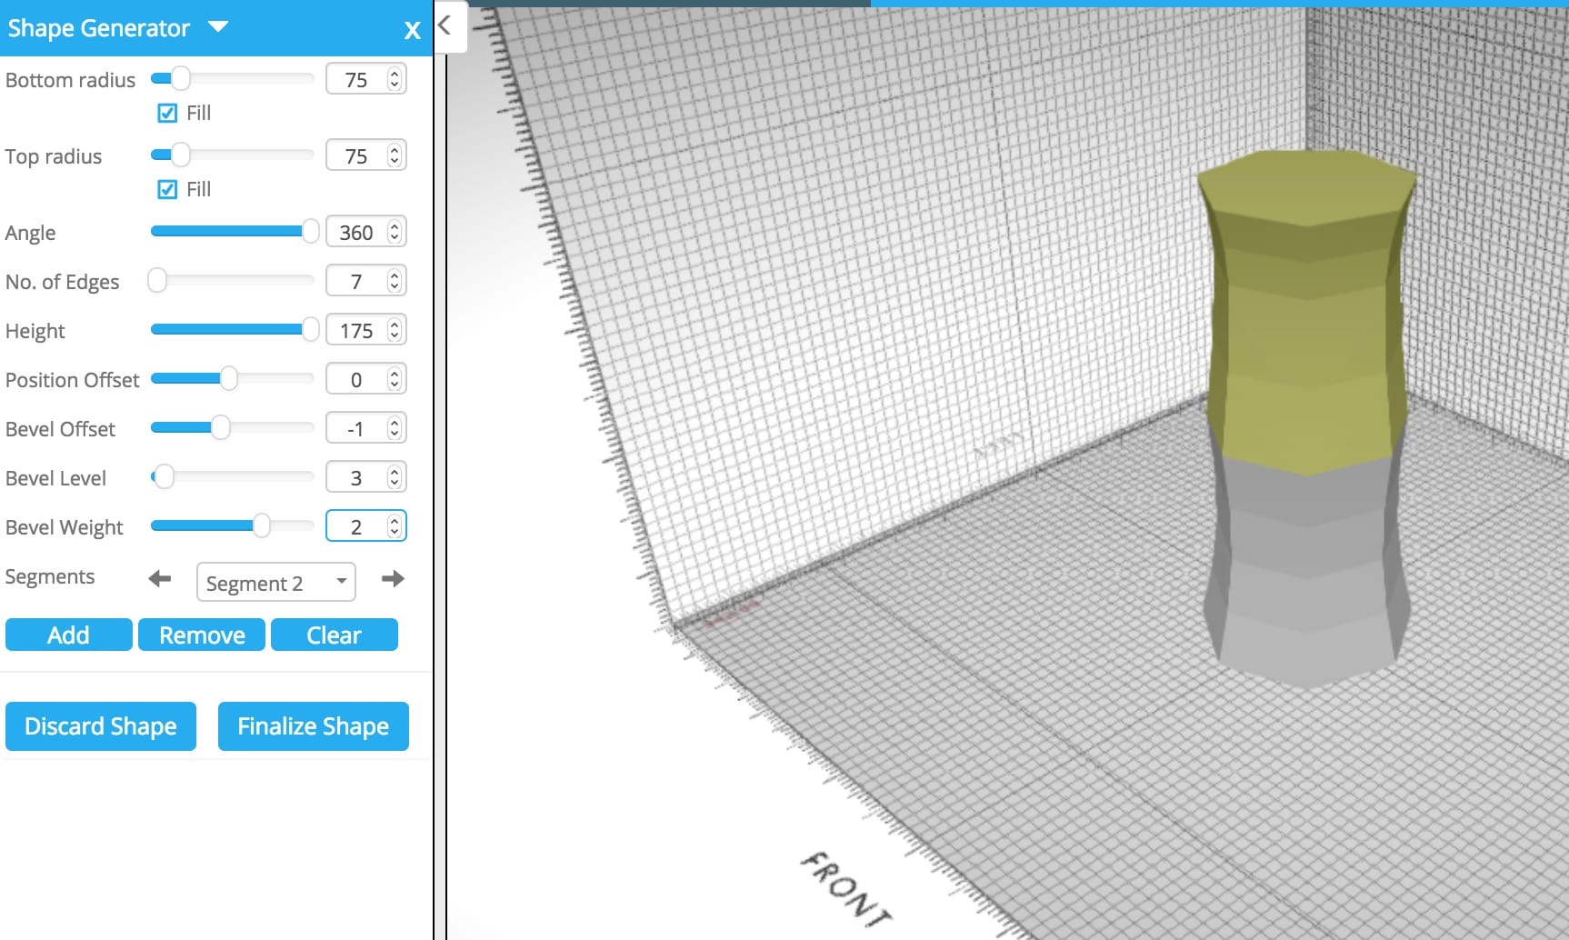Click the Bevel Weight slider handle
Viewport: 1569px width, 940px height.
261,525
